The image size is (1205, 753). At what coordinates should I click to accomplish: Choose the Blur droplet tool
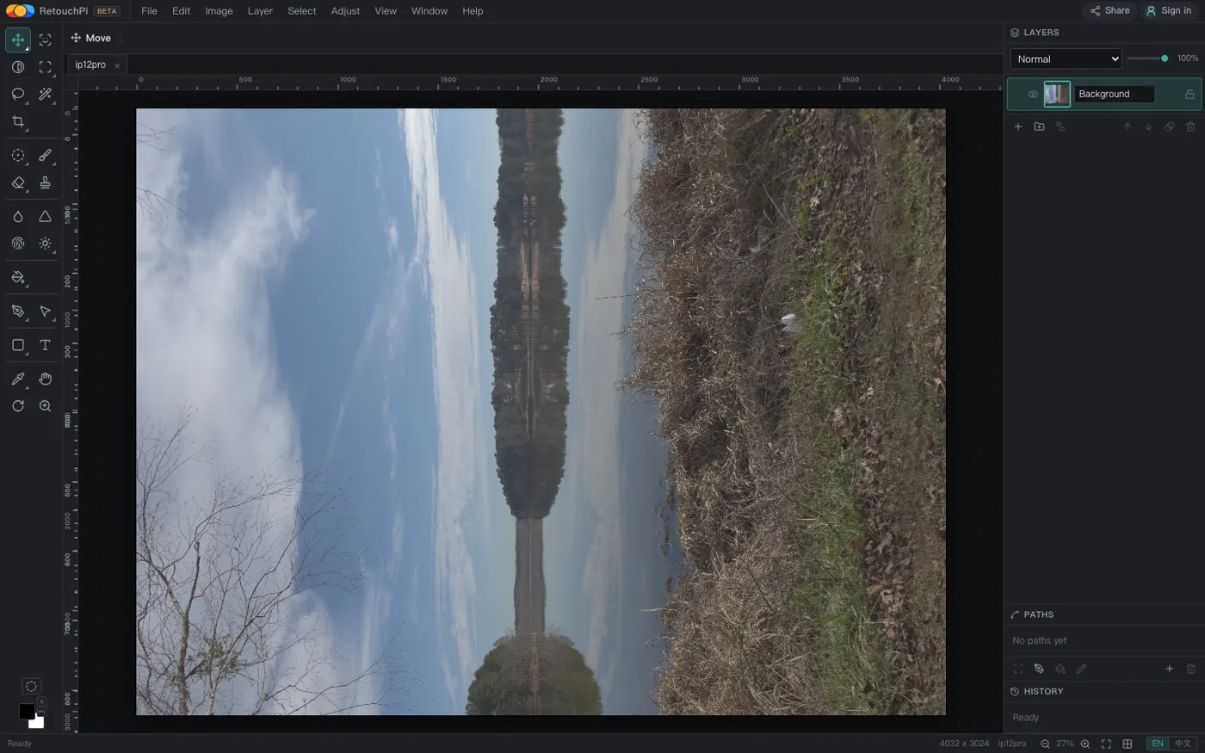click(18, 217)
